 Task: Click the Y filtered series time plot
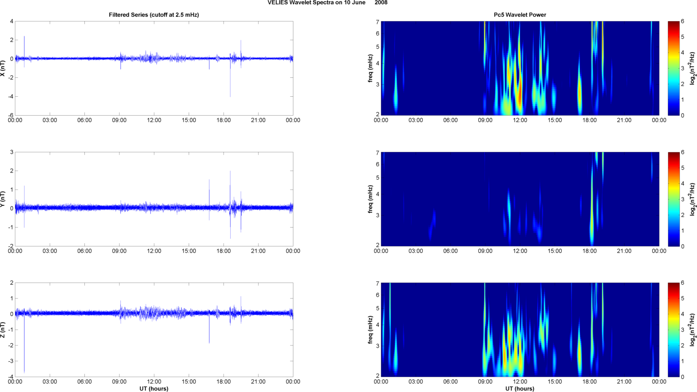point(154,199)
